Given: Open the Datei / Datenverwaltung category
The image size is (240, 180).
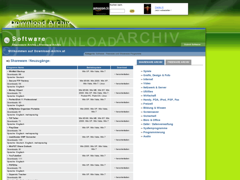Looking at the screenshot, I should [x=158, y=124].
